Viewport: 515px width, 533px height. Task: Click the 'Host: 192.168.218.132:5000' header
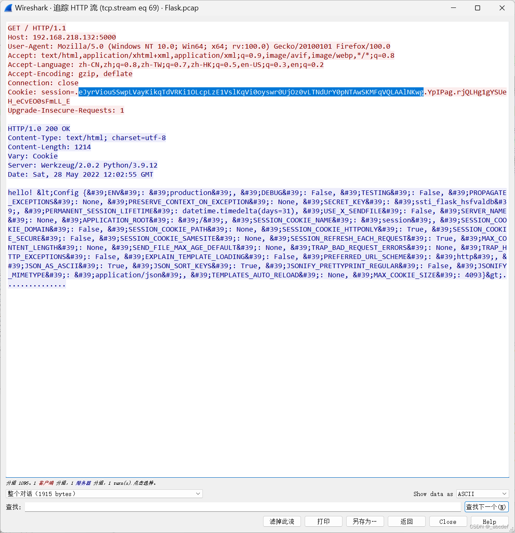coord(62,37)
